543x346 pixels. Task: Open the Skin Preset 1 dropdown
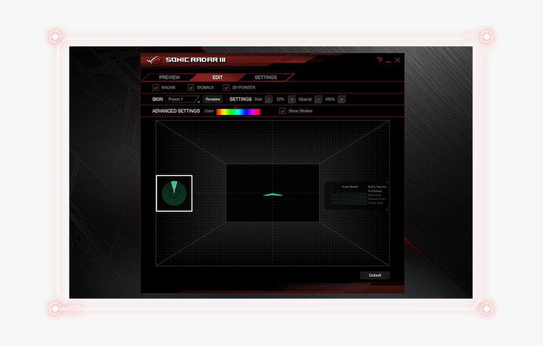(x=183, y=99)
